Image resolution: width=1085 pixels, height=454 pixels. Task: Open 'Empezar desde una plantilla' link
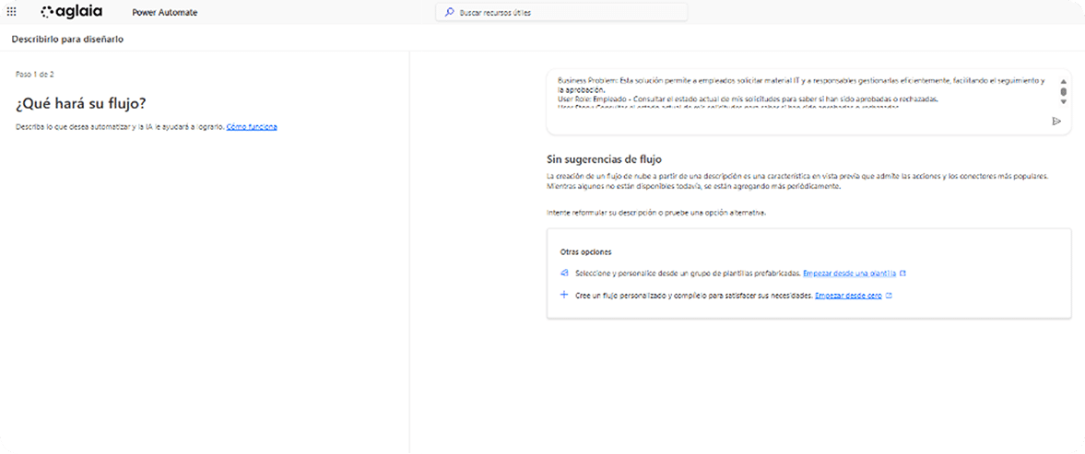pos(849,274)
